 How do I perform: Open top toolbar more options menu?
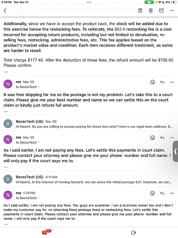click(x=172, y=10)
